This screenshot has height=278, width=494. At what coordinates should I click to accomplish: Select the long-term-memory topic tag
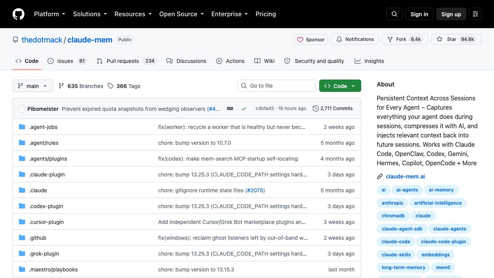point(403,268)
